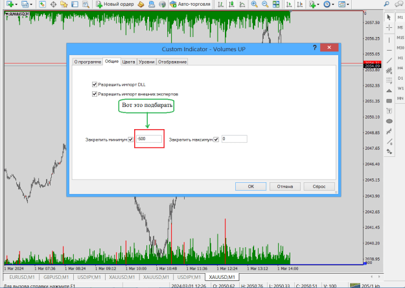Screen dimensions: 405x288
Task: Click the search magnifier in top right
Action: coord(387,4)
